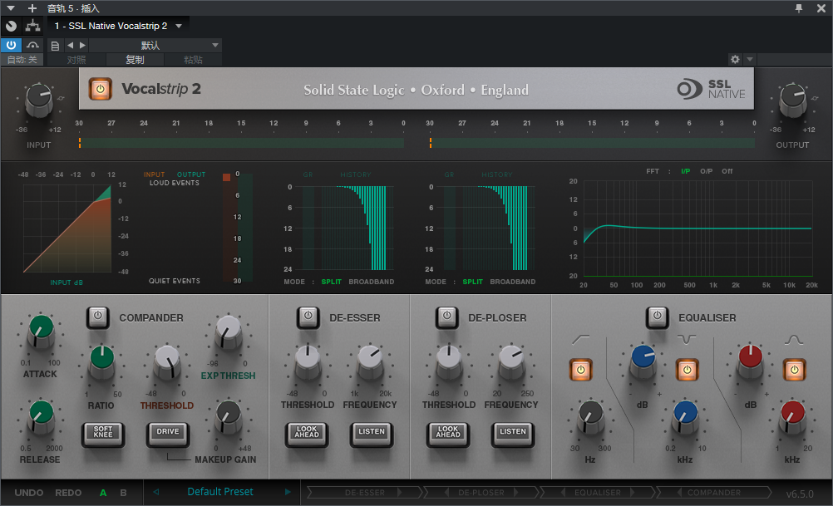Click the 复制 copy button
The image size is (833, 506).
click(135, 60)
